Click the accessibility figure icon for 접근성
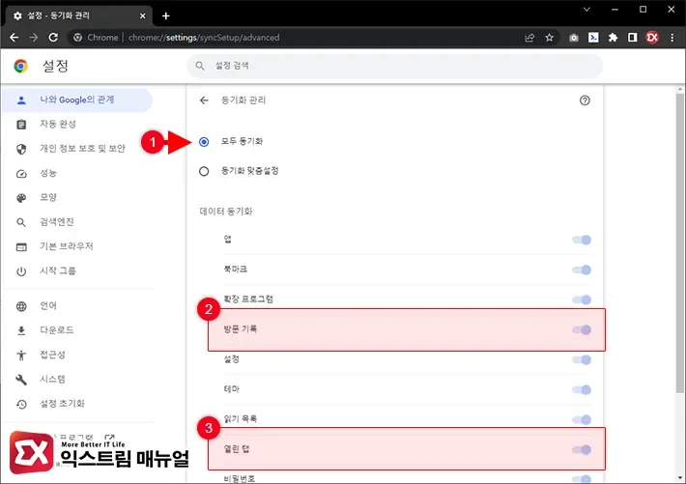 click(x=21, y=356)
